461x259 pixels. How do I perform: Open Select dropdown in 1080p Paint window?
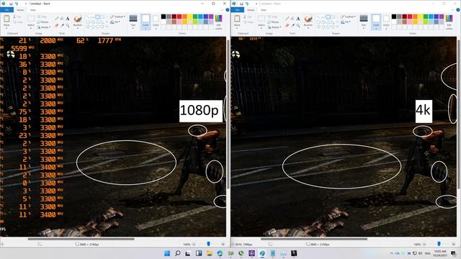30,27
